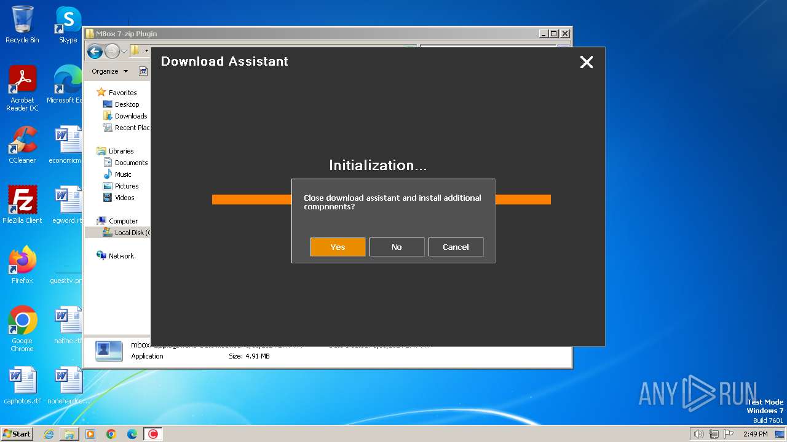Open the Organize dropdown menu

point(109,71)
